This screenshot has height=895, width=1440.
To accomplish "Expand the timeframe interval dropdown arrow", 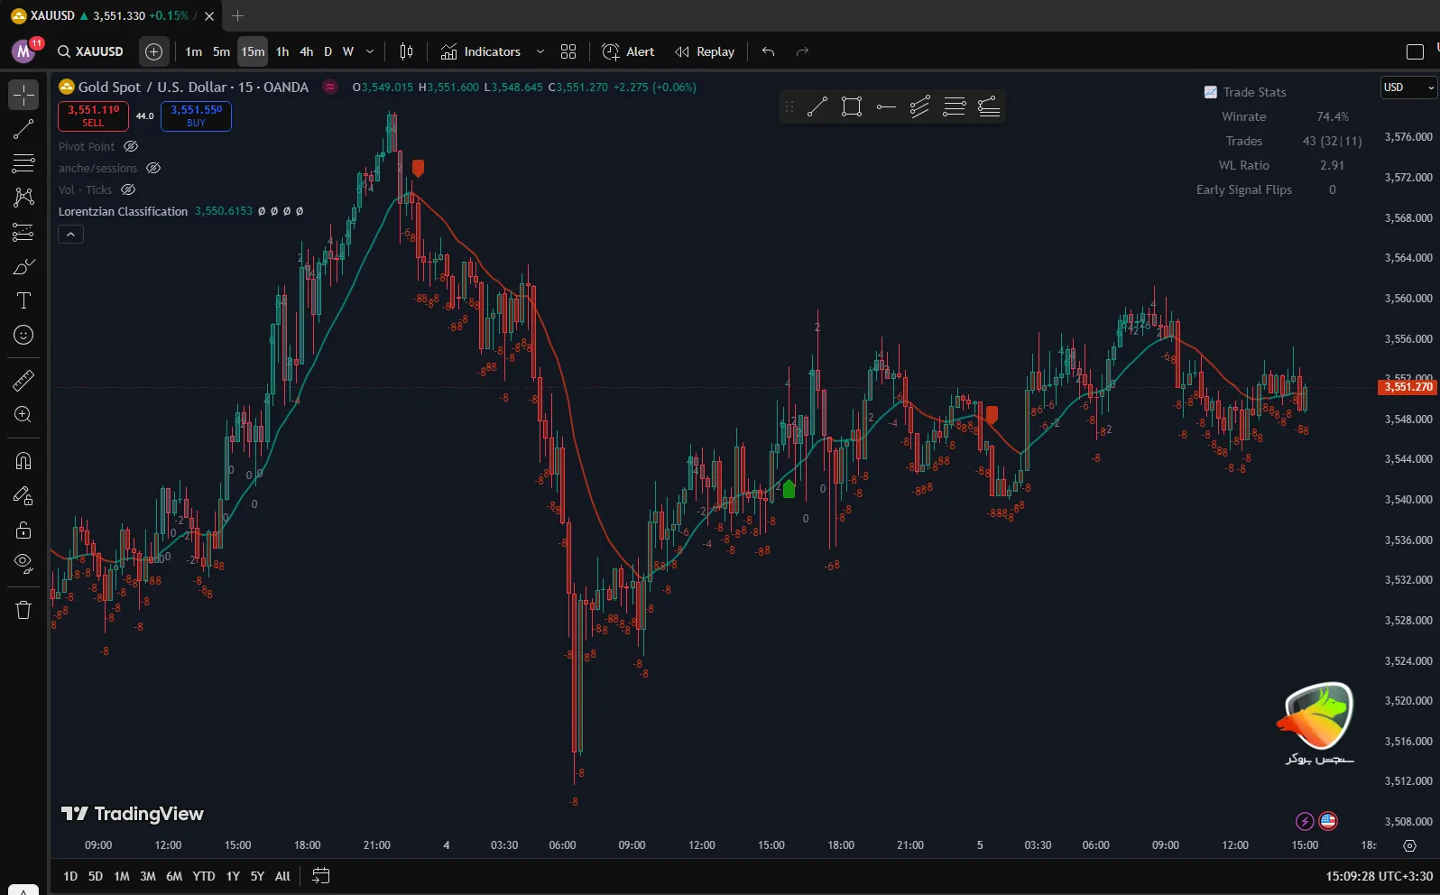I will 370,51.
